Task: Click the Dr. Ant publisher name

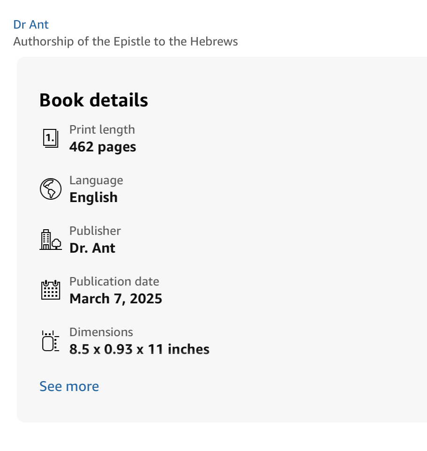Action: coord(92,248)
